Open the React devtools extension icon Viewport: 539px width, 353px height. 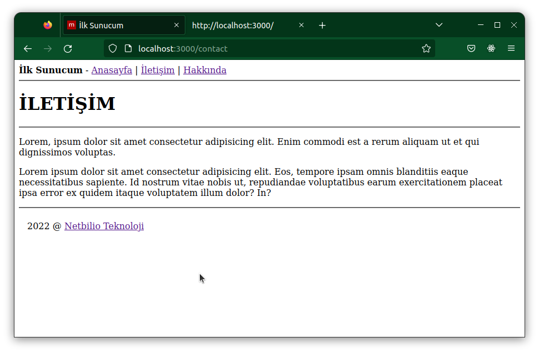(491, 48)
